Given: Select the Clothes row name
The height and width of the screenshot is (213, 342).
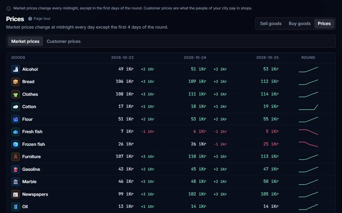Looking at the screenshot, I should [30, 94].
